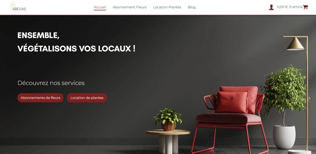Go to Abonnement Fleurs in the navigation
Viewport: 316px width, 154px height.
tap(130, 7)
